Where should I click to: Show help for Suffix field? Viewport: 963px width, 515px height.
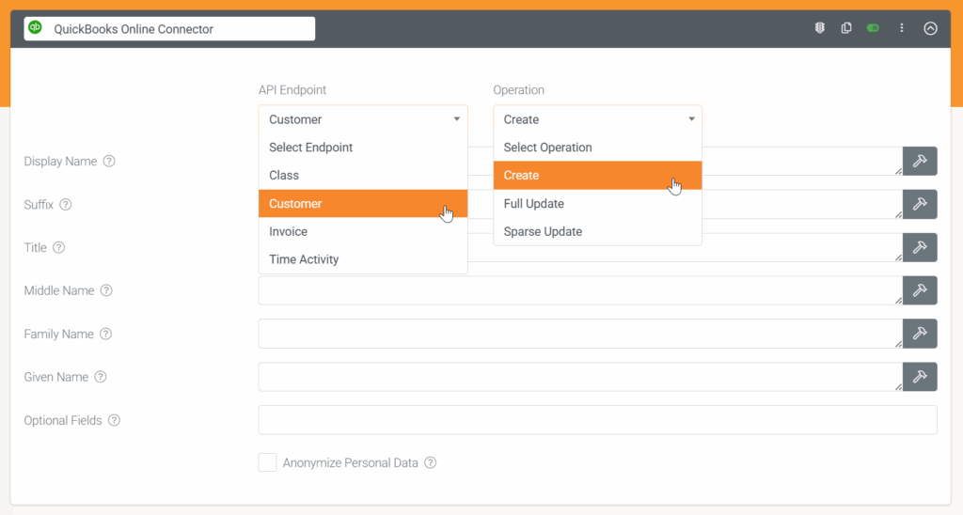[66, 205]
